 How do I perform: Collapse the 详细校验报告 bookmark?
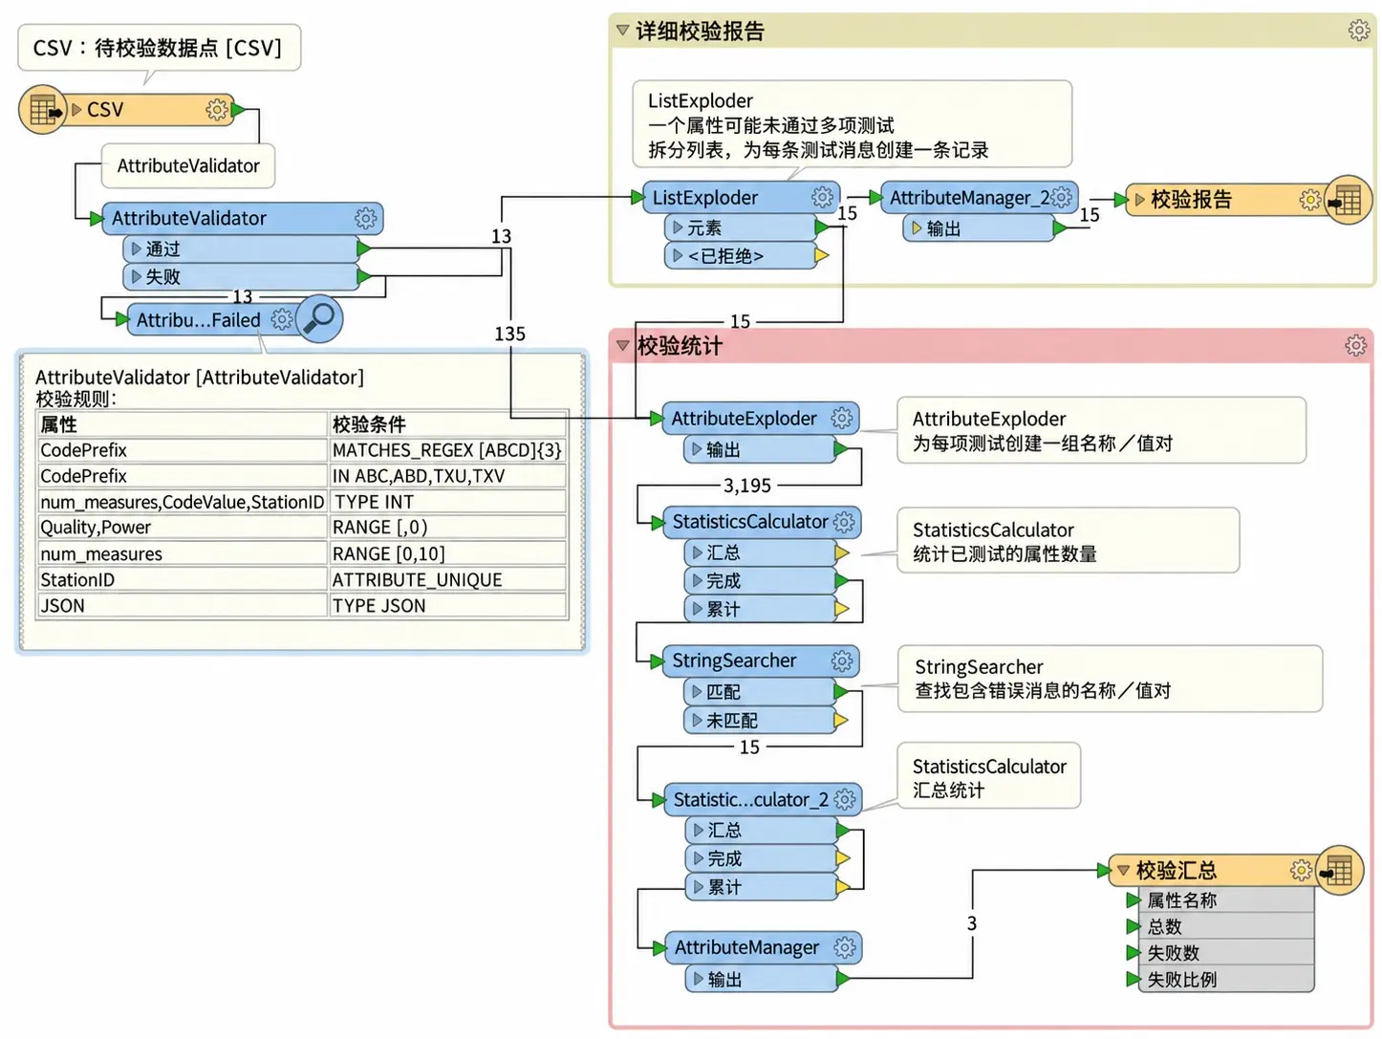(x=622, y=31)
